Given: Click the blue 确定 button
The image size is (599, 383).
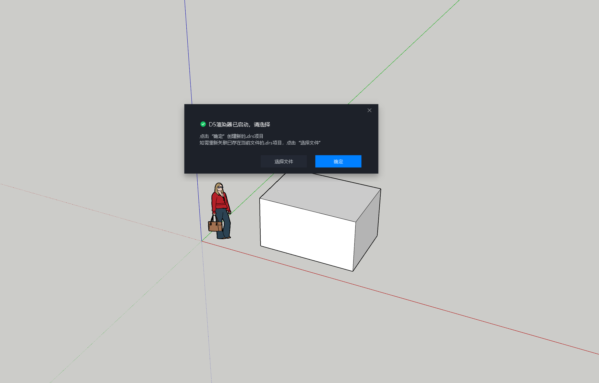Looking at the screenshot, I should [338, 161].
